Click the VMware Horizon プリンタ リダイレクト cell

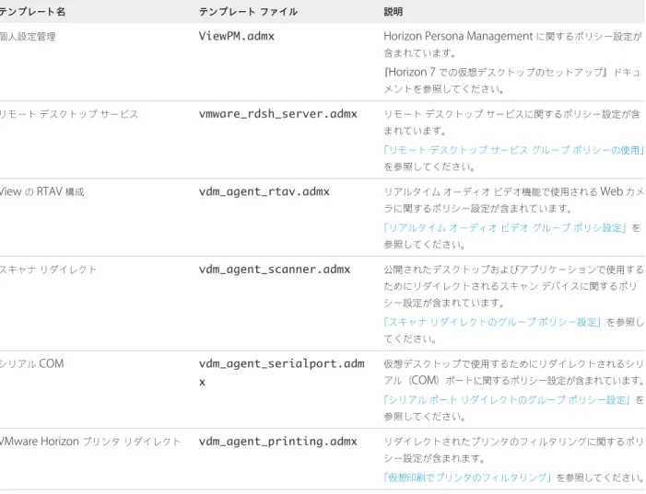[x=90, y=442]
